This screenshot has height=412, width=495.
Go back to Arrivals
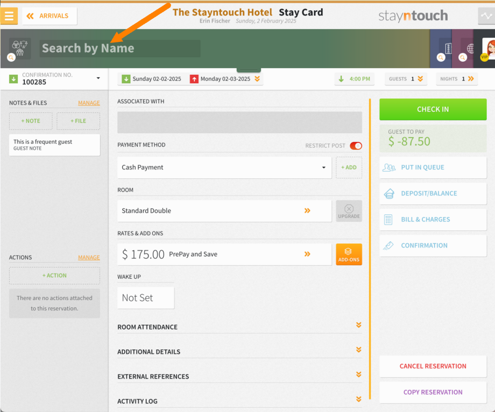point(49,16)
